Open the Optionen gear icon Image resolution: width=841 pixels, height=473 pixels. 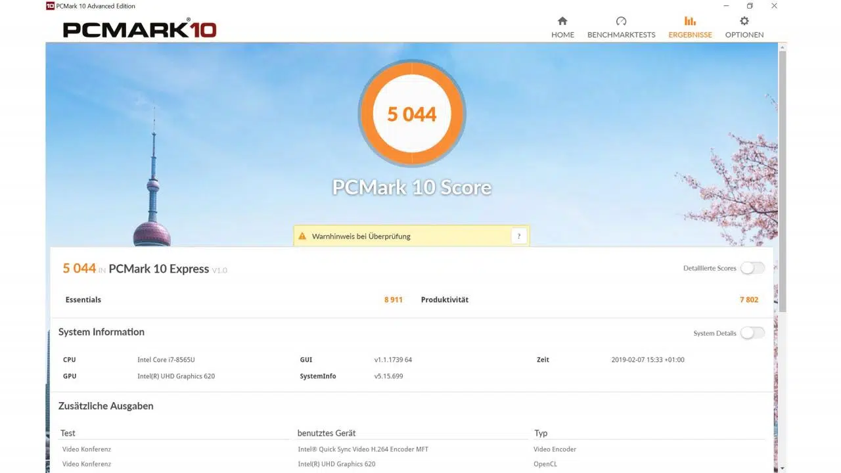coord(744,21)
